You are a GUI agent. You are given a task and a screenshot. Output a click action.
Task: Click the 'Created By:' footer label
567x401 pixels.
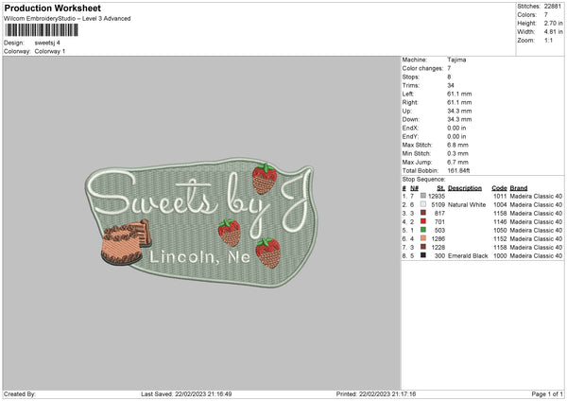click(x=20, y=394)
